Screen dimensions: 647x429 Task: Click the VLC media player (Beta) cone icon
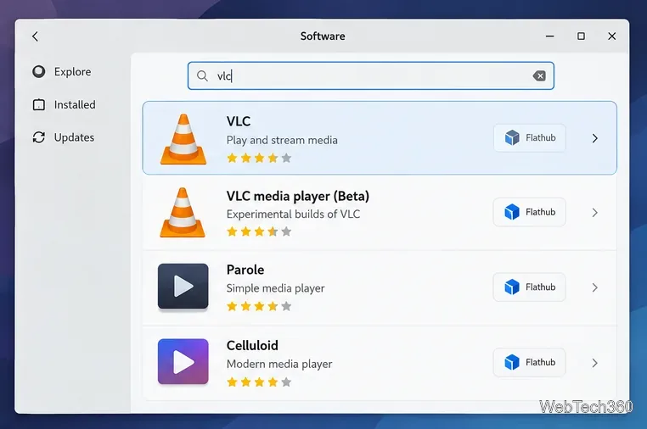pos(183,213)
